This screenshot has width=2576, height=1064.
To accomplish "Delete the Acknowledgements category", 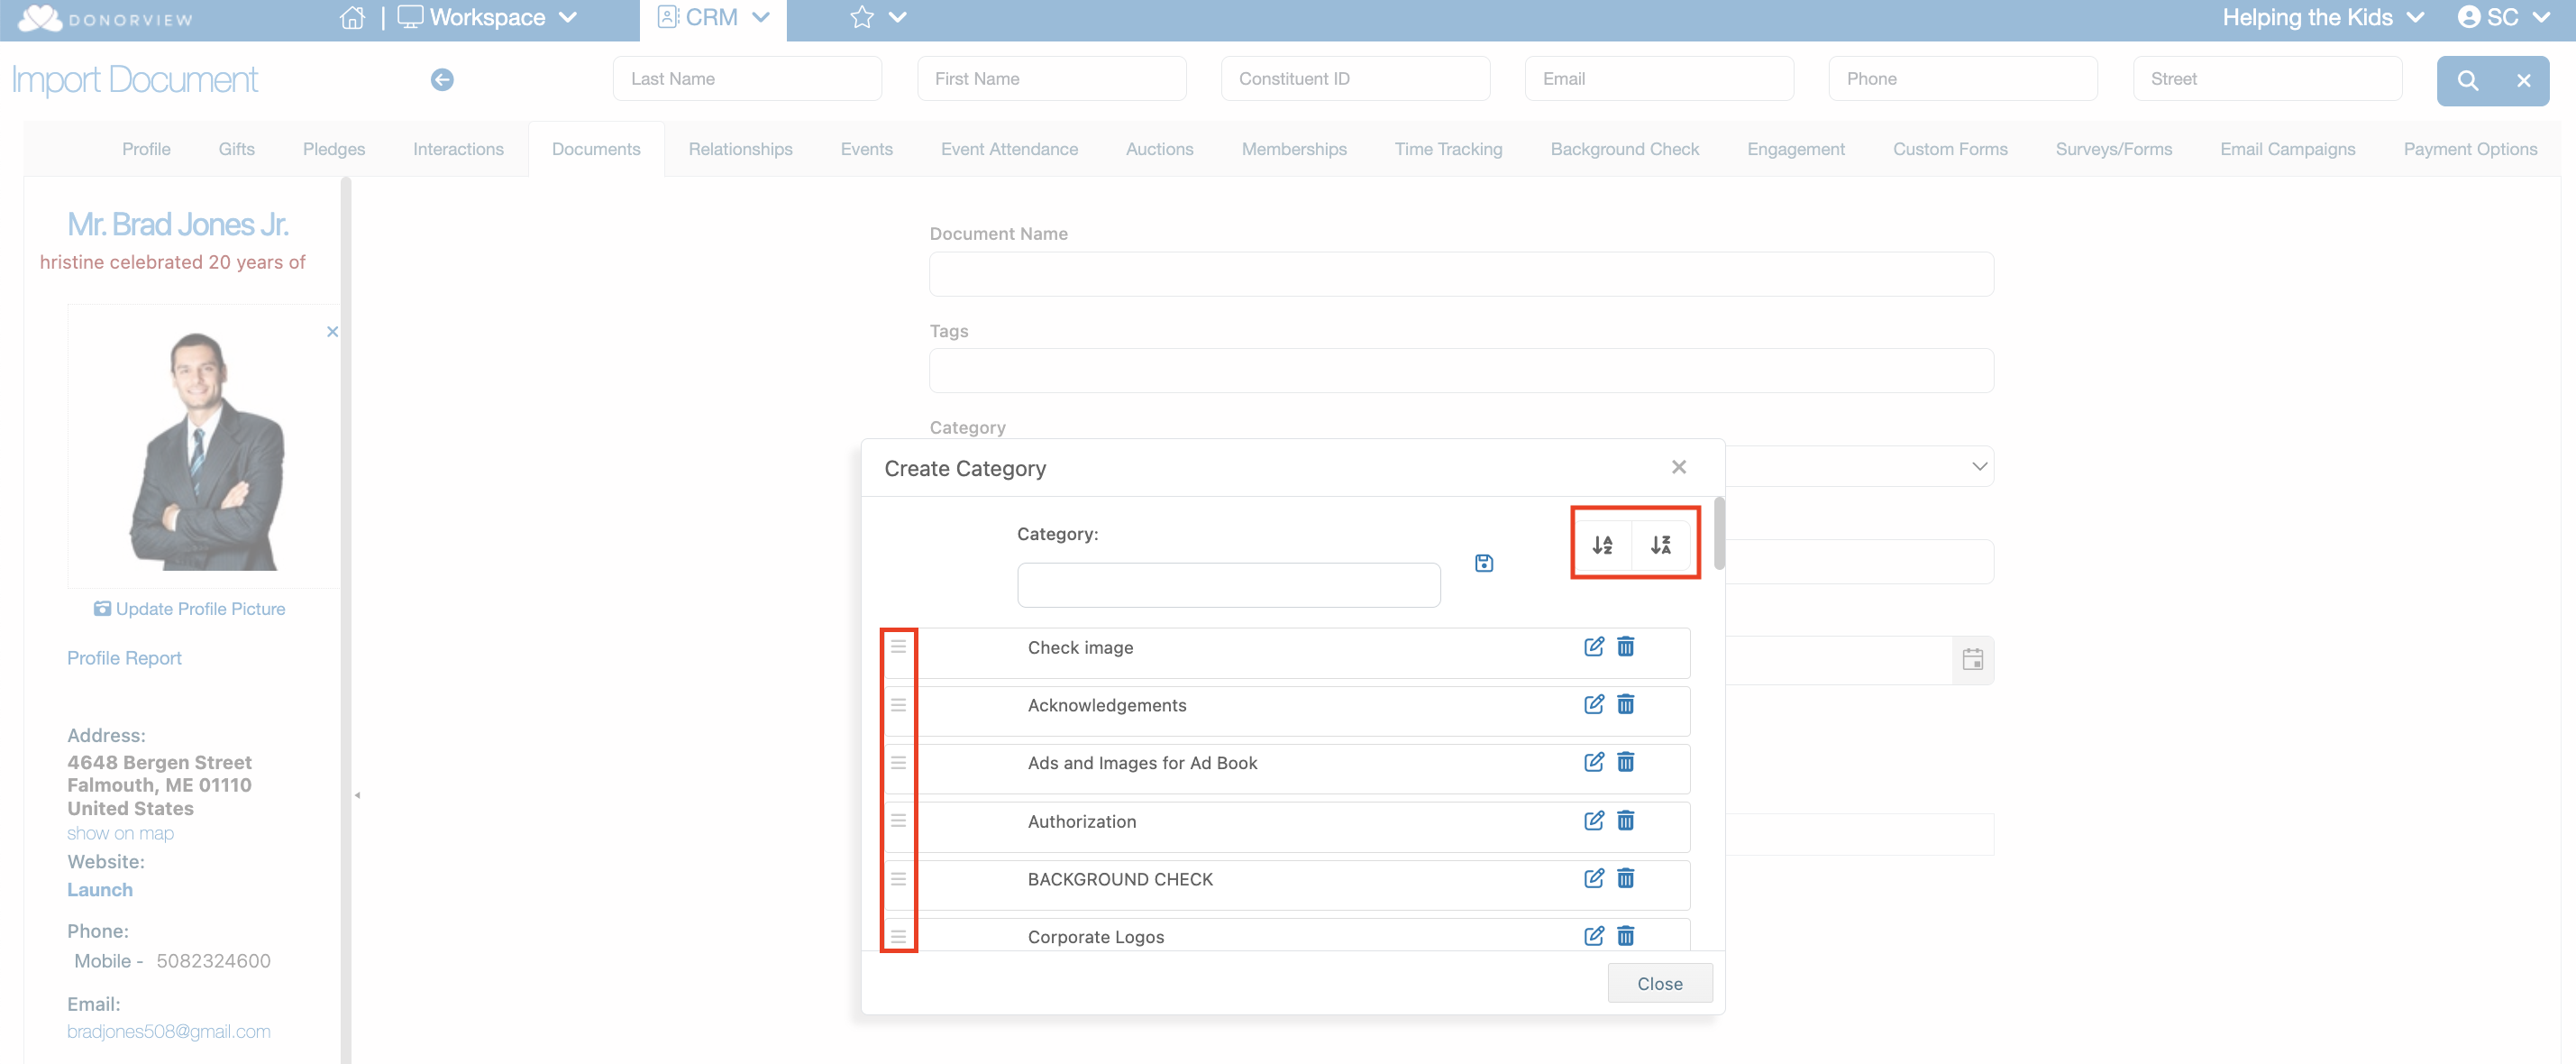I will click(1626, 705).
